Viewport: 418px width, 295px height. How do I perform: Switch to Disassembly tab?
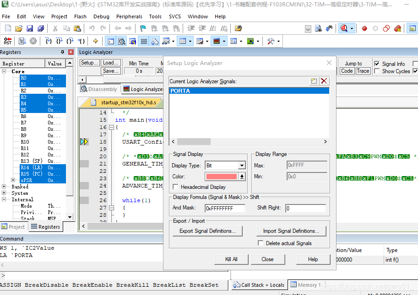99,89
